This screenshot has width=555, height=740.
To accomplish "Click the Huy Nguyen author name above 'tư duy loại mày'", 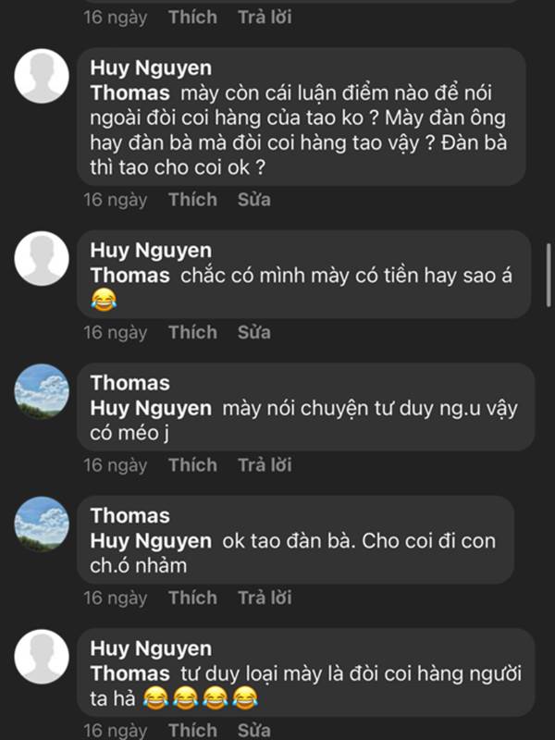I will tap(151, 649).
